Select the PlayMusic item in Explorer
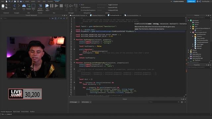Viewport: 212px width, 119px height. point(197,60)
